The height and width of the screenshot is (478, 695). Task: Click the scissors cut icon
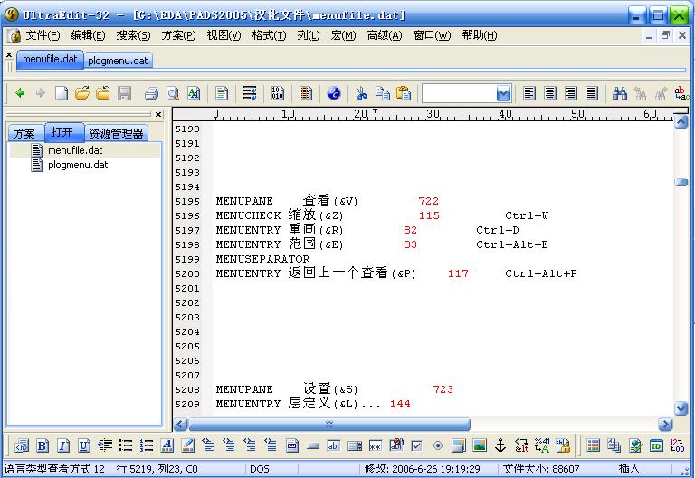(361, 93)
